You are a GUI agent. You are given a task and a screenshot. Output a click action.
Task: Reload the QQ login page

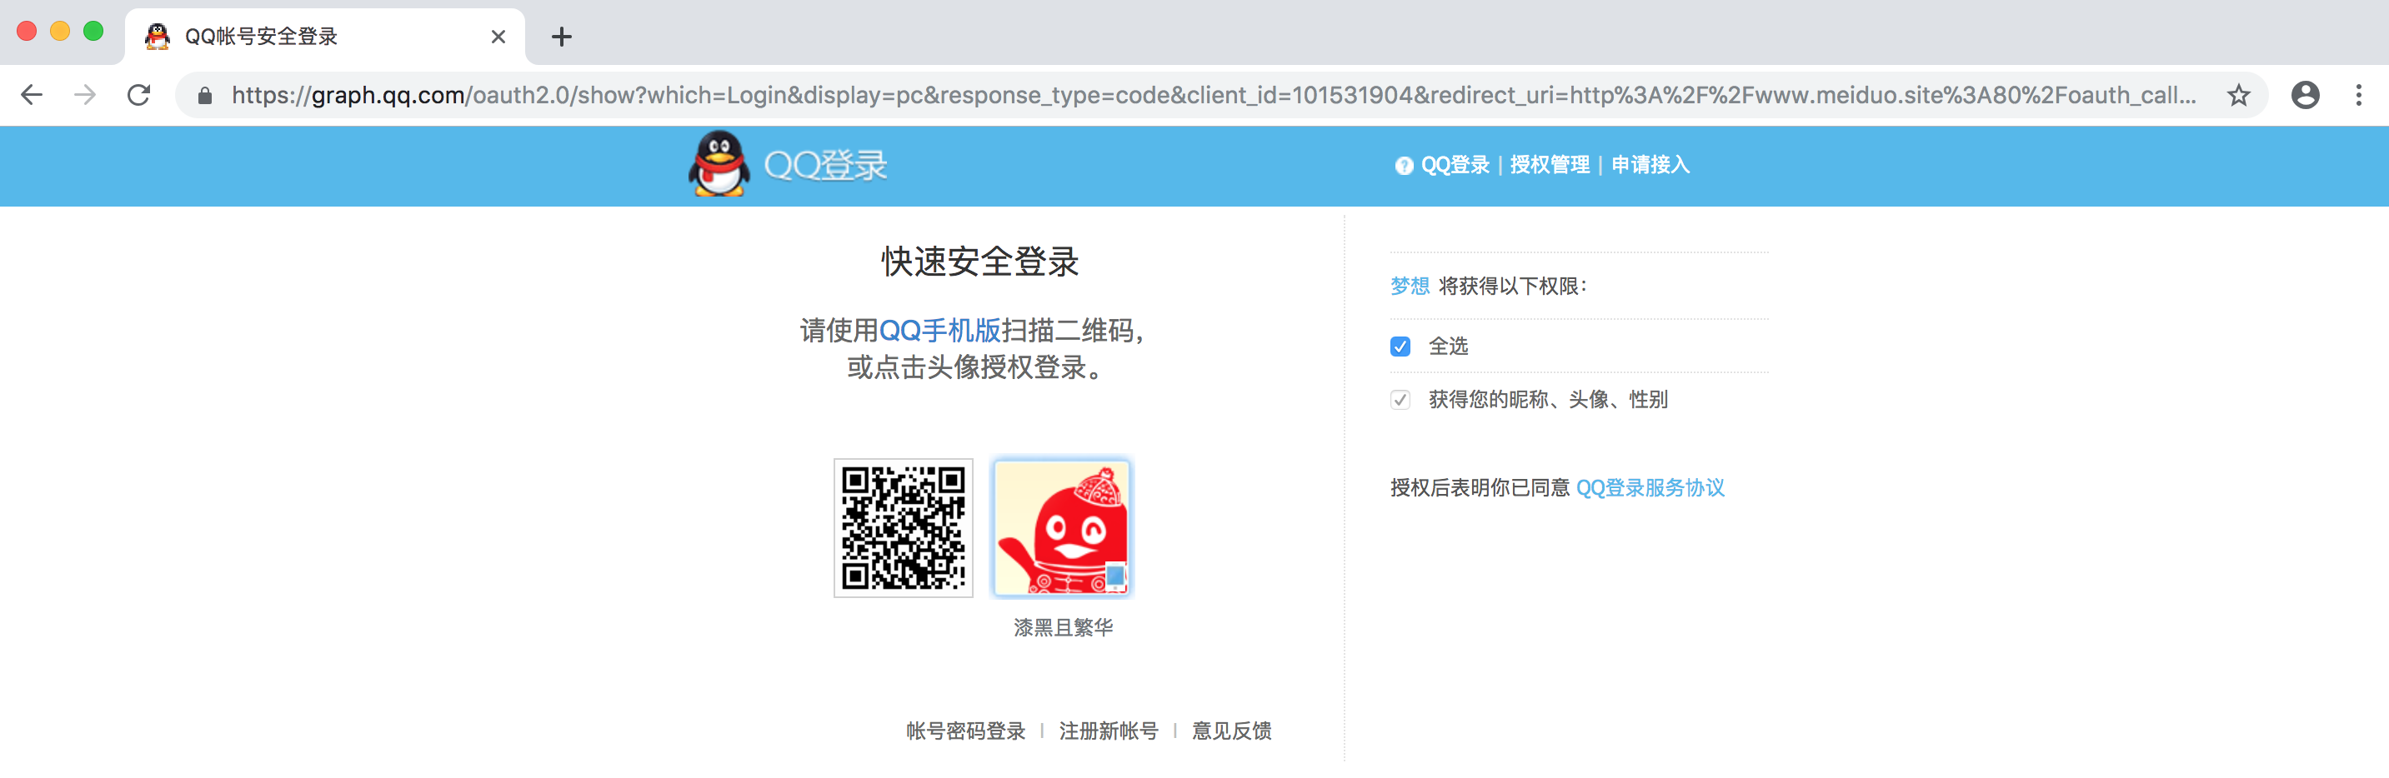139,95
